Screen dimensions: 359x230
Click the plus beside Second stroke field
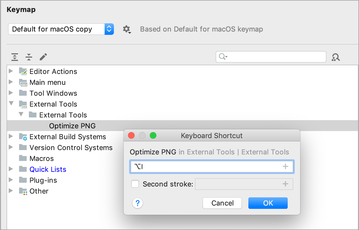click(285, 184)
